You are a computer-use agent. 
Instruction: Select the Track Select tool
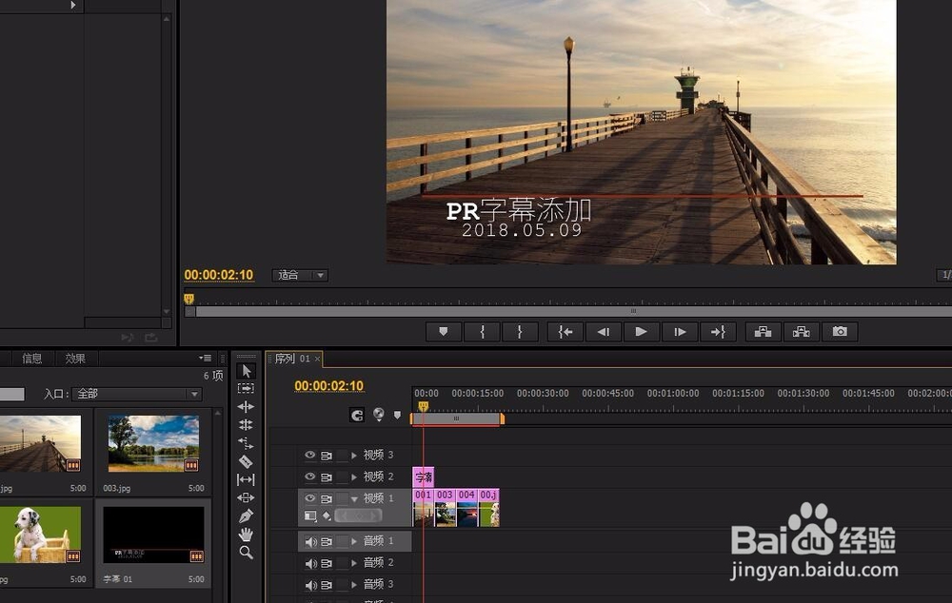246,388
